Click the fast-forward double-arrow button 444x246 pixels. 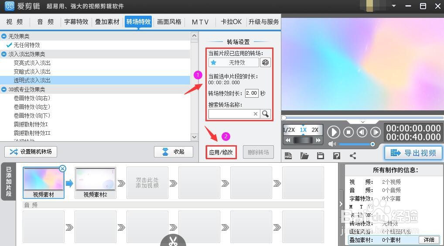pyautogui.click(x=318, y=140)
